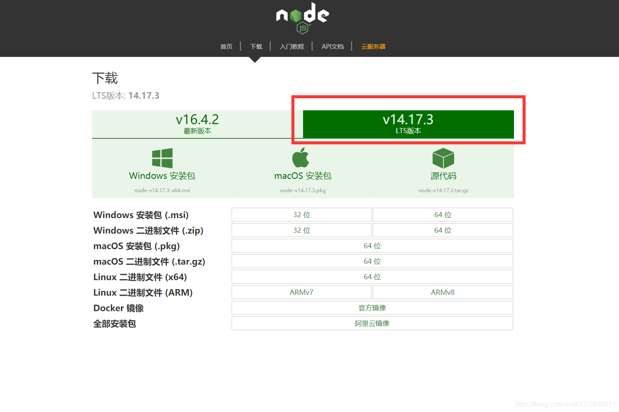Image resolution: width=619 pixels, height=412 pixels.
Task: Download macOS .tar.gz 64 位 binary
Action: (372, 261)
